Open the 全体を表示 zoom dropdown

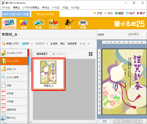pyautogui.click(x=137, y=34)
